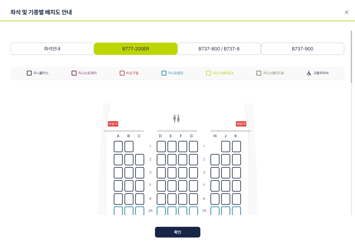Click the 지니플러스 legend box
This screenshot has height=242, width=355.
tap(29, 73)
